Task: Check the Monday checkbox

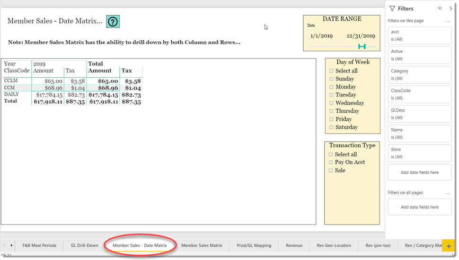Action: [x=331, y=87]
